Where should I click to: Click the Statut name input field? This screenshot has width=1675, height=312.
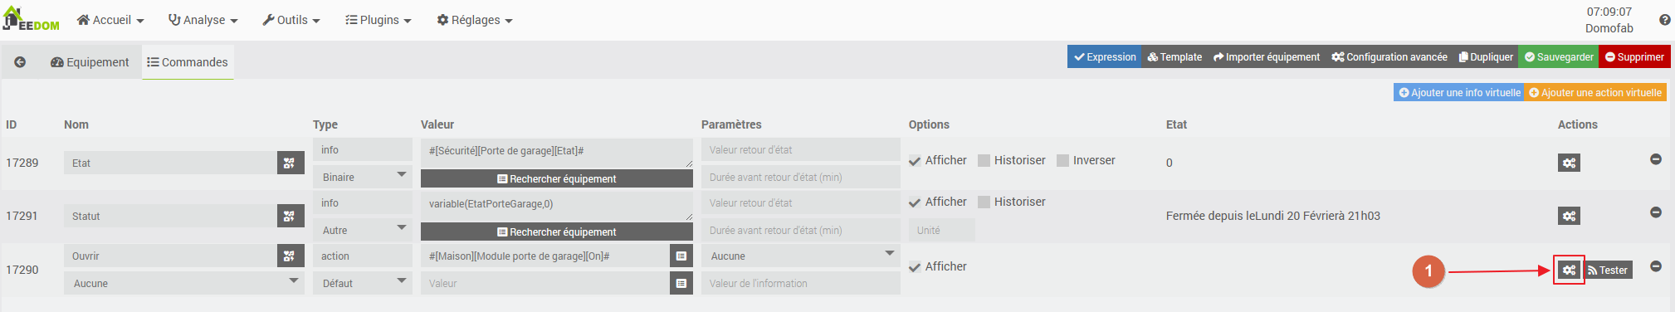click(x=170, y=216)
